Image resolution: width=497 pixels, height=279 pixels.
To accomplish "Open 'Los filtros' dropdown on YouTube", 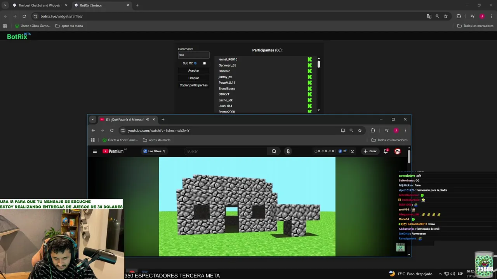I will (x=155, y=151).
